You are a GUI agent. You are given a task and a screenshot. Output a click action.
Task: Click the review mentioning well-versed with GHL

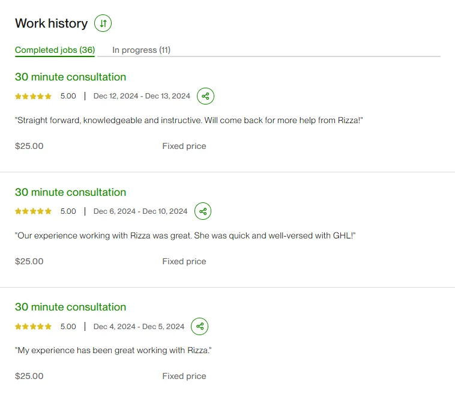pos(185,235)
